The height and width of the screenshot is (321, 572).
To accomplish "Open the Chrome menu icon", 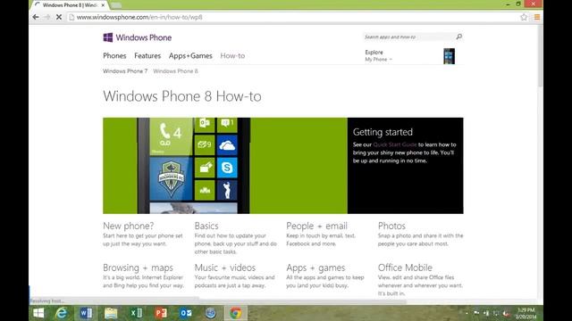I will [537, 17].
